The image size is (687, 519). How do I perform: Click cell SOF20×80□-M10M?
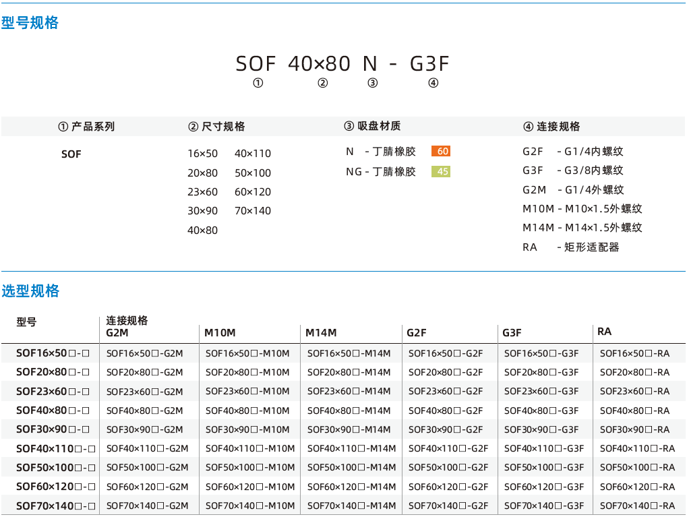(247, 372)
